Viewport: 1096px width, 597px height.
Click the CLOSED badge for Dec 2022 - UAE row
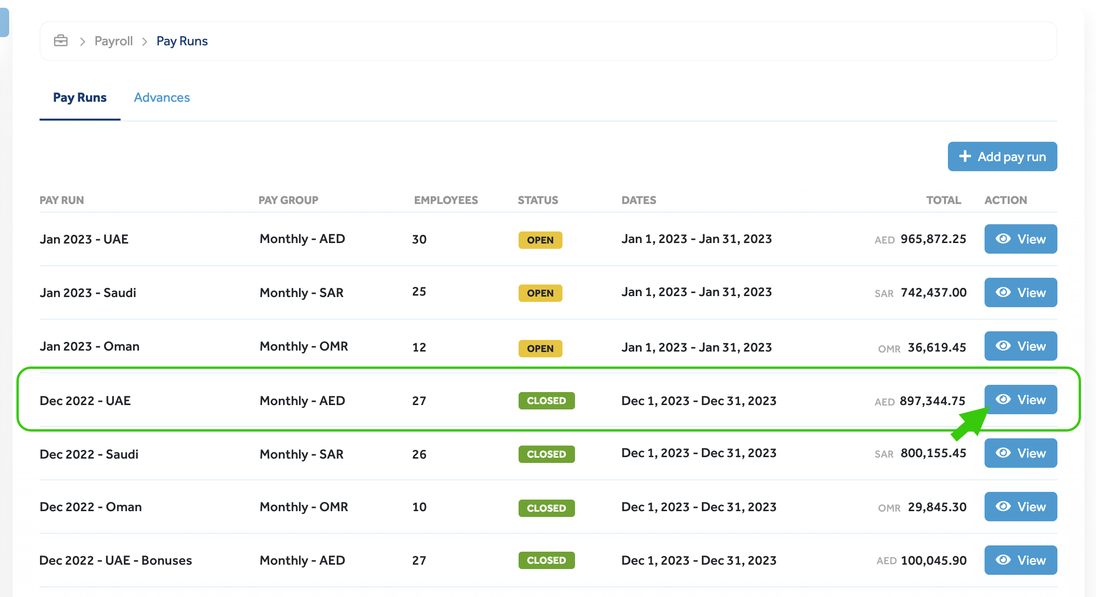click(x=547, y=401)
